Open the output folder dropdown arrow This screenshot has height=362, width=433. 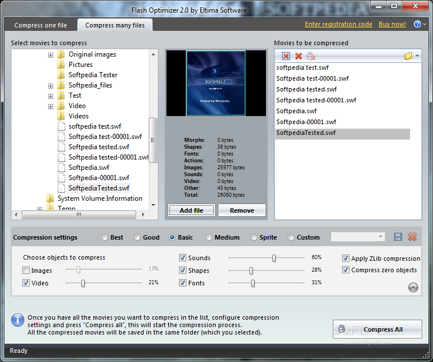click(x=417, y=56)
